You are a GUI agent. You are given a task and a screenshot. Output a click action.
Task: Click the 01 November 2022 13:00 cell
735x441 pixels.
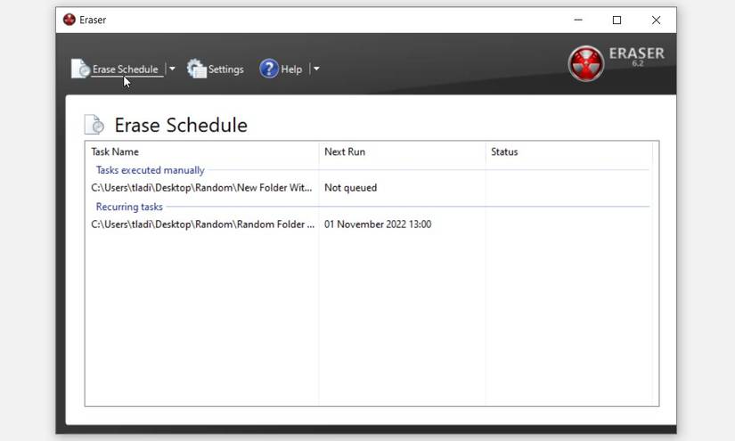(378, 225)
